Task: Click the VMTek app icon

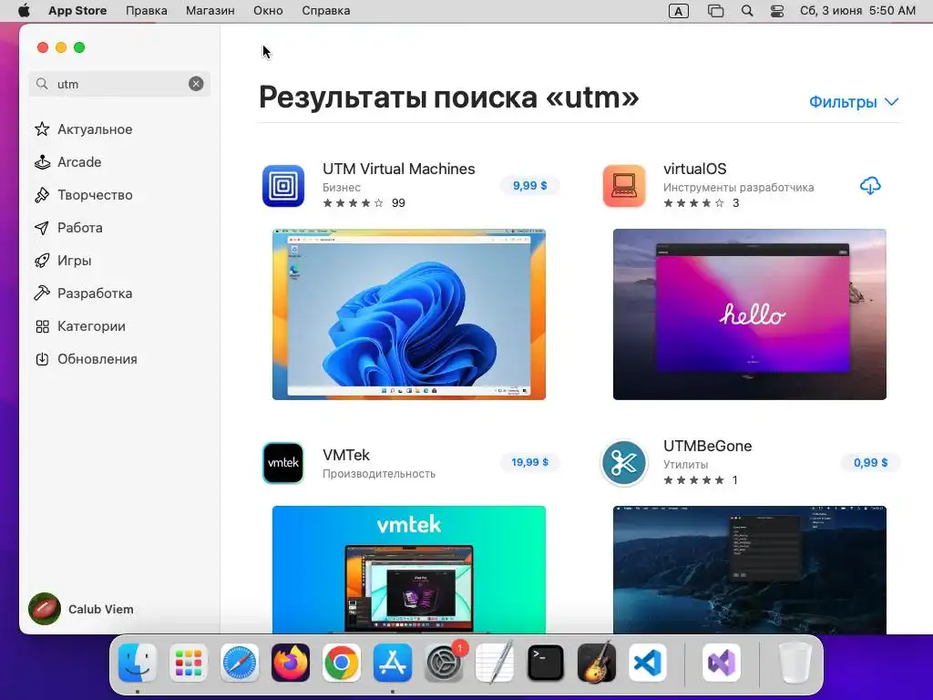Action: [283, 462]
